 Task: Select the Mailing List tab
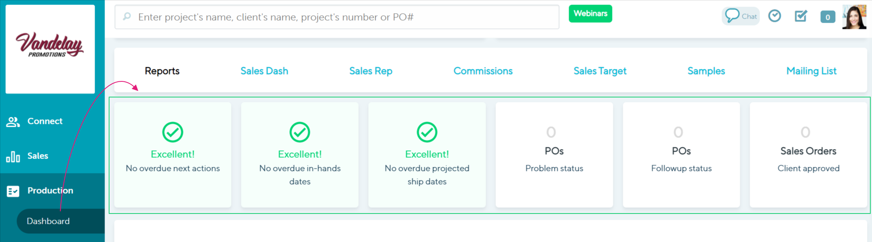tap(811, 71)
